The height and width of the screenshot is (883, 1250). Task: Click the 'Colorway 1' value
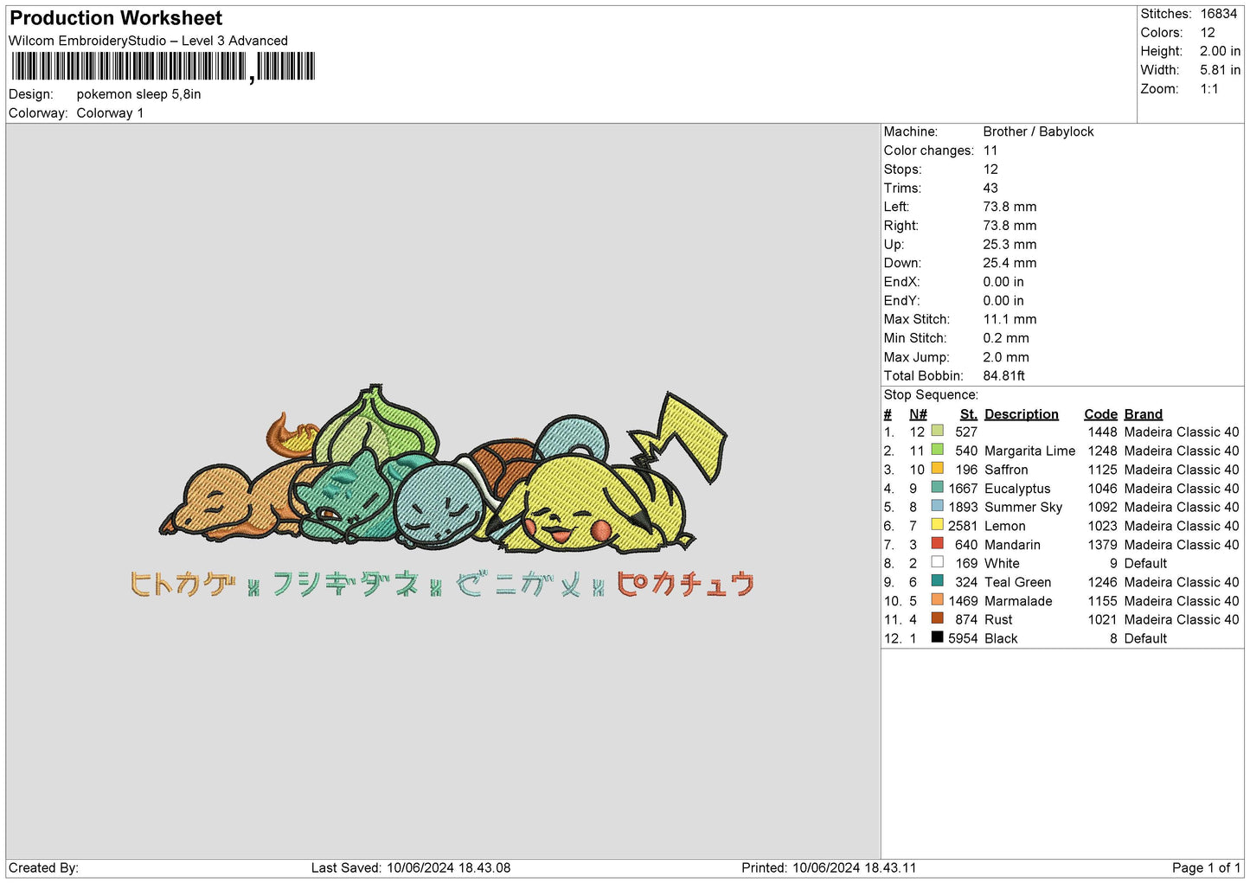[x=110, y=113]
